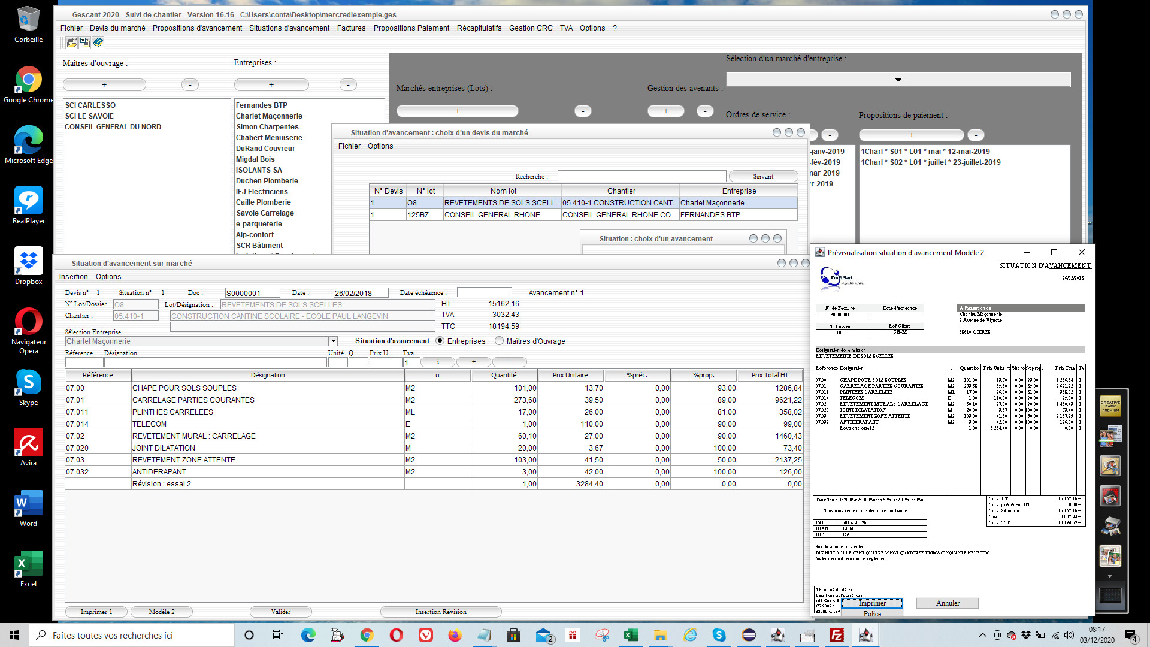Click Insertion Révision button
The image size is (1150, 647).
point(441,612)
